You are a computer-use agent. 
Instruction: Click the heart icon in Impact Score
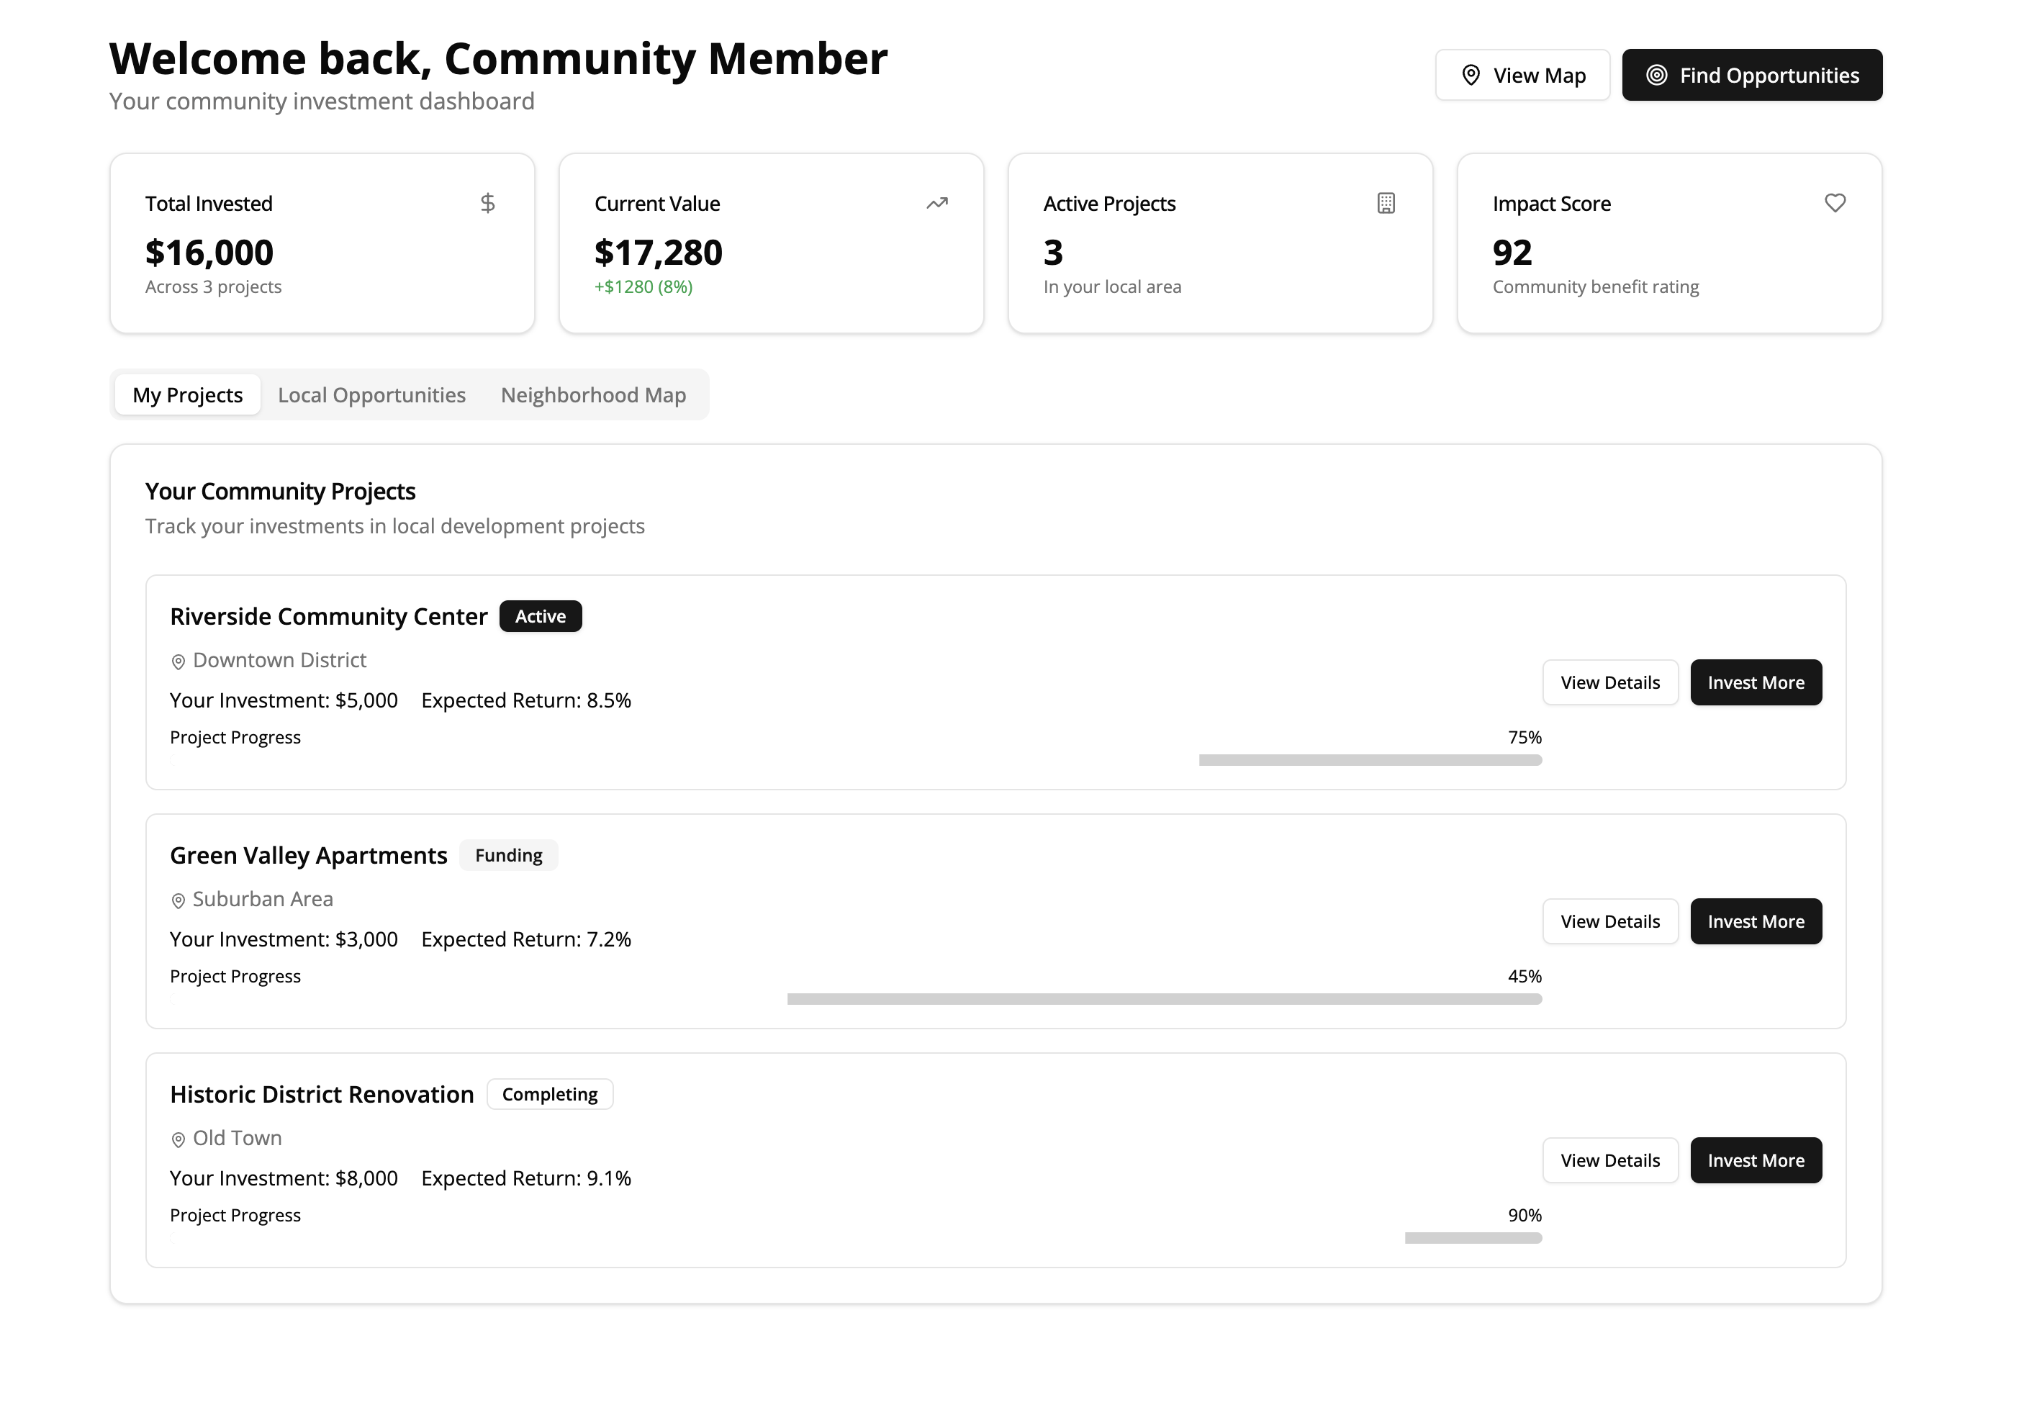coord(1835,204)
